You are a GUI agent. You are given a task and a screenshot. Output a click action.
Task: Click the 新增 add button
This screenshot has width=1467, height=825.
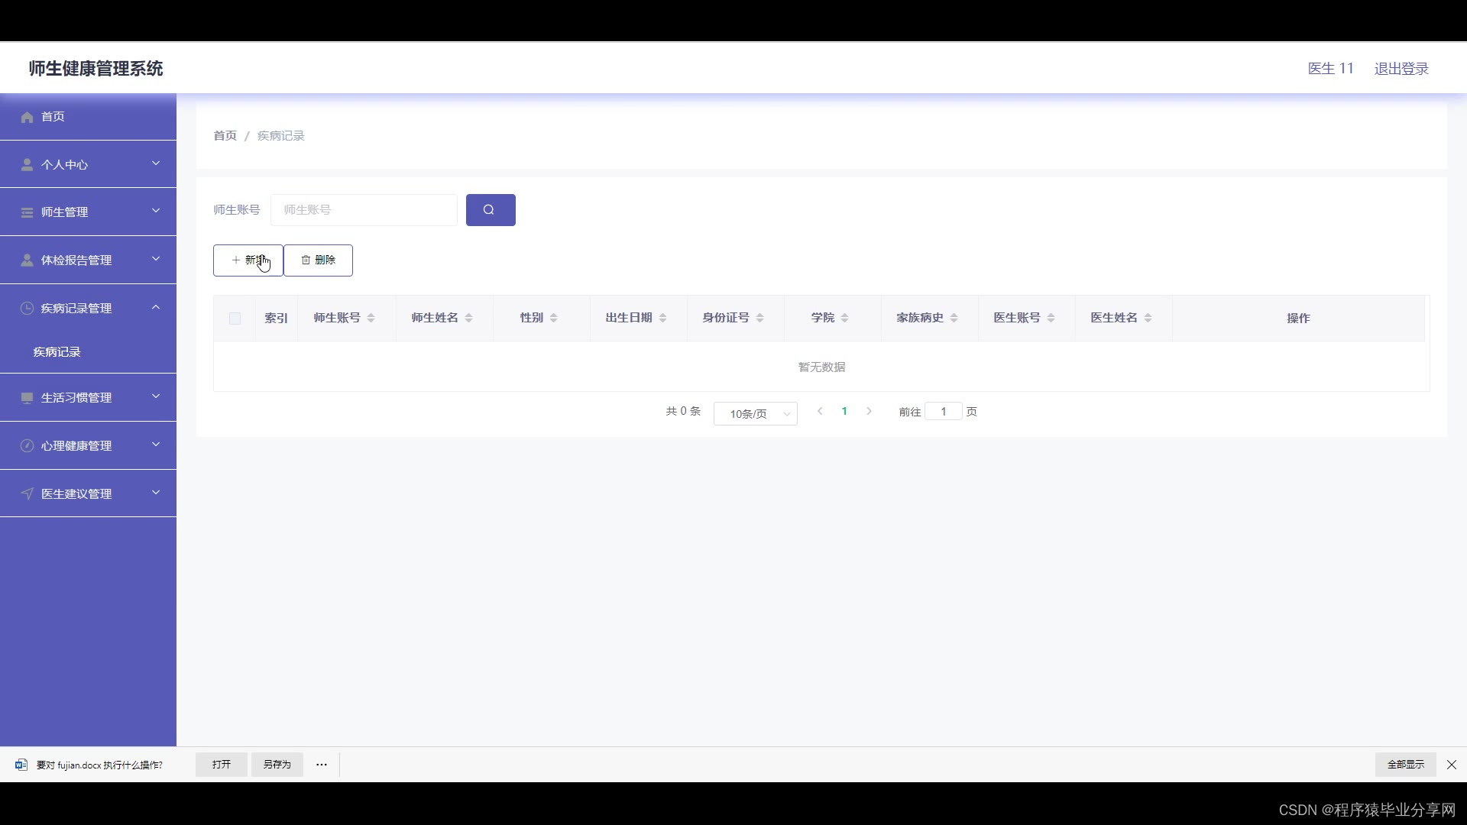click(248, 260)
